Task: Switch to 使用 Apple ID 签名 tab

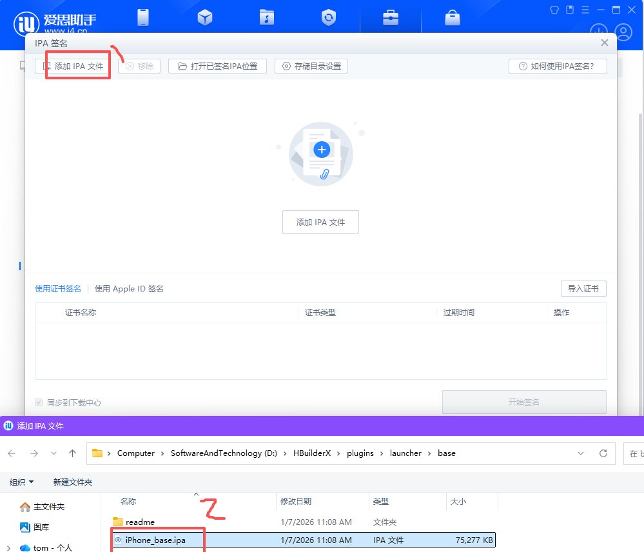Action: (x=129, y=289)
